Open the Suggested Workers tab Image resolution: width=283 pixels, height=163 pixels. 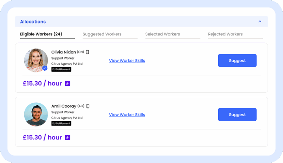pos(102,34)
